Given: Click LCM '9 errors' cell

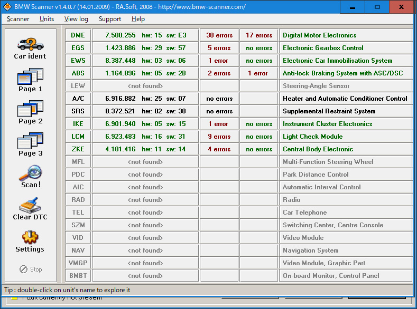Looking at the screenshot, I should (x=219, y=137).
